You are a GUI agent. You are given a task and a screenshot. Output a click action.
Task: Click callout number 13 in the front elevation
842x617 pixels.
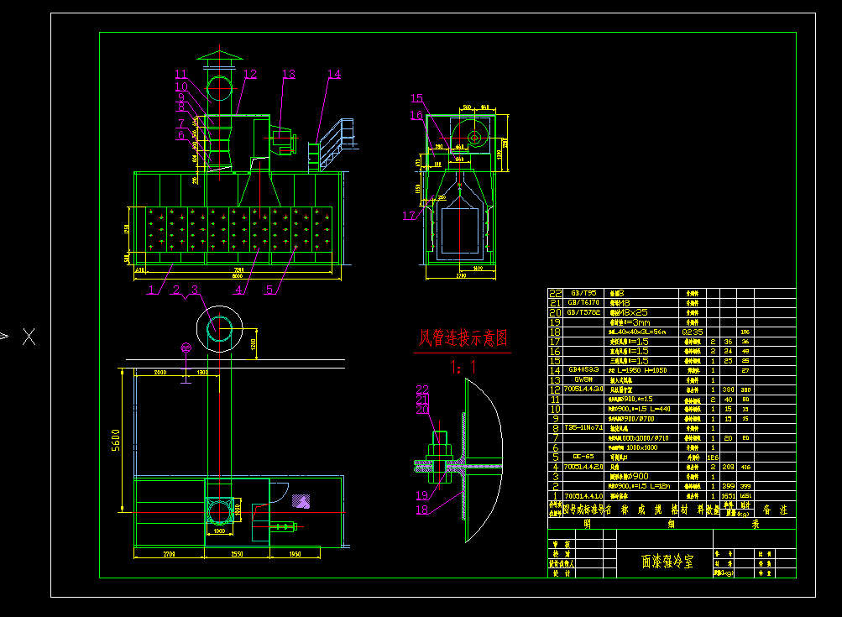click(x=288, y=75)
